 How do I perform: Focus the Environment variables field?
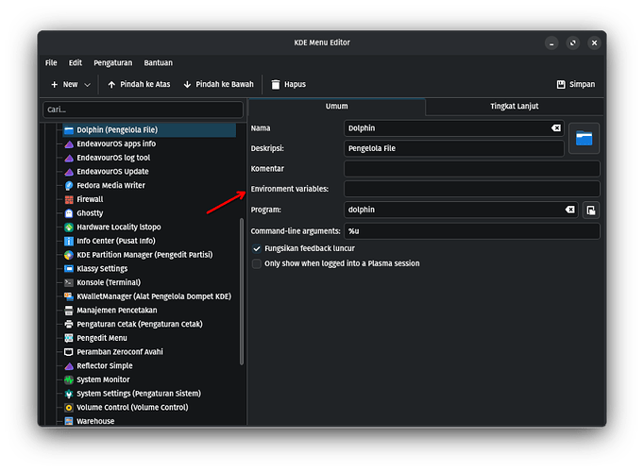coord(472,189)
